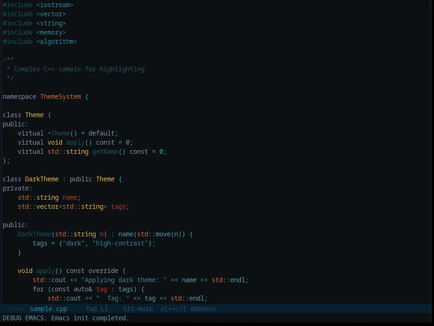Click the L1 line number indicator
The height and width of the screenshot is (326, 434).
pyautogui.click(x=104, y=309)
